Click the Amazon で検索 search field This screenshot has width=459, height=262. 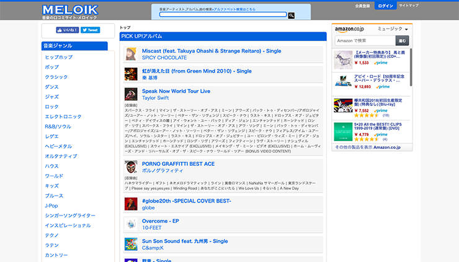click(365, 40)
